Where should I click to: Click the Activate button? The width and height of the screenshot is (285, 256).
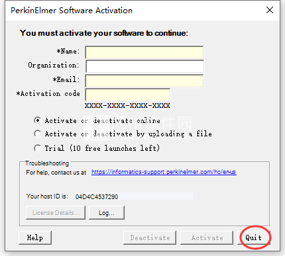click(x=207, y=237)
